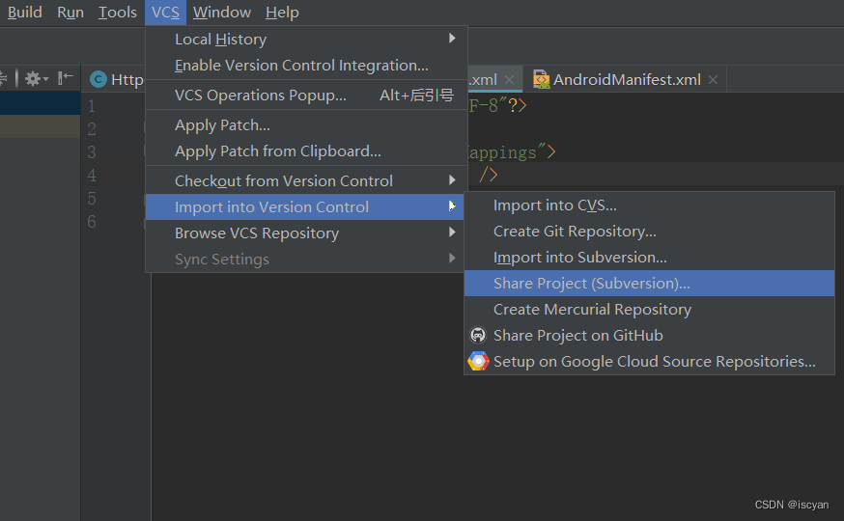Viewport: 844px width, 521px height.
Task: Click Apply Patch from Clipboard
Action: [277, 151]
